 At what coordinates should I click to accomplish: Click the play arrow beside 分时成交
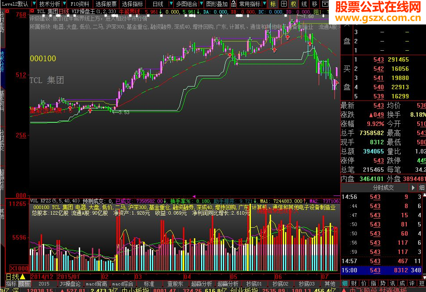click(413, 188)
